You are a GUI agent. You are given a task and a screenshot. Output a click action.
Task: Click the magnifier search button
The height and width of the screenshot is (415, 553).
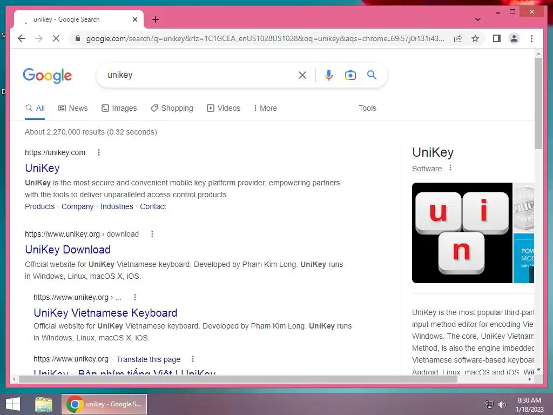click(x=372, y=75)
